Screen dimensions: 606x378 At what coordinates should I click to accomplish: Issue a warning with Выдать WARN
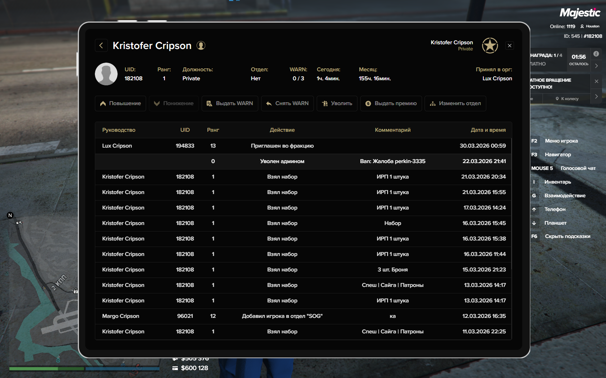(x=230, y=104)
